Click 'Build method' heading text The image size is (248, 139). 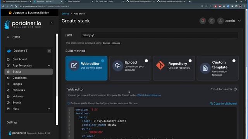click(x=75, y=51)
